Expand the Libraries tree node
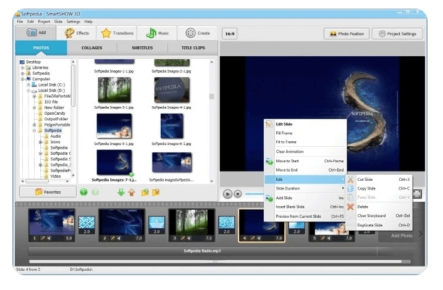The width and height of the screenshot is (443, 290). click(23, 68)
